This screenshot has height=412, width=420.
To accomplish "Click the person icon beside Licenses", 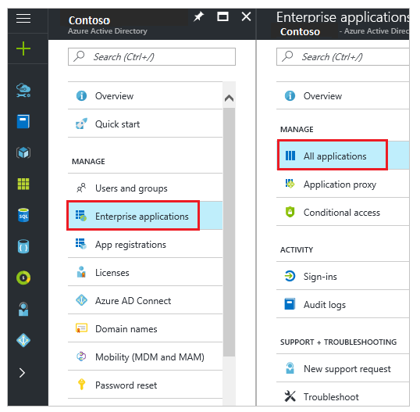I will click(x=81, y=272).
